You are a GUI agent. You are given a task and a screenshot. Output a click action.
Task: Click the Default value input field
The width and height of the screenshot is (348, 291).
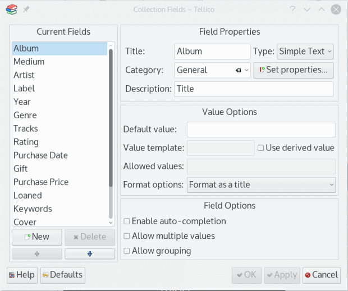260,130
